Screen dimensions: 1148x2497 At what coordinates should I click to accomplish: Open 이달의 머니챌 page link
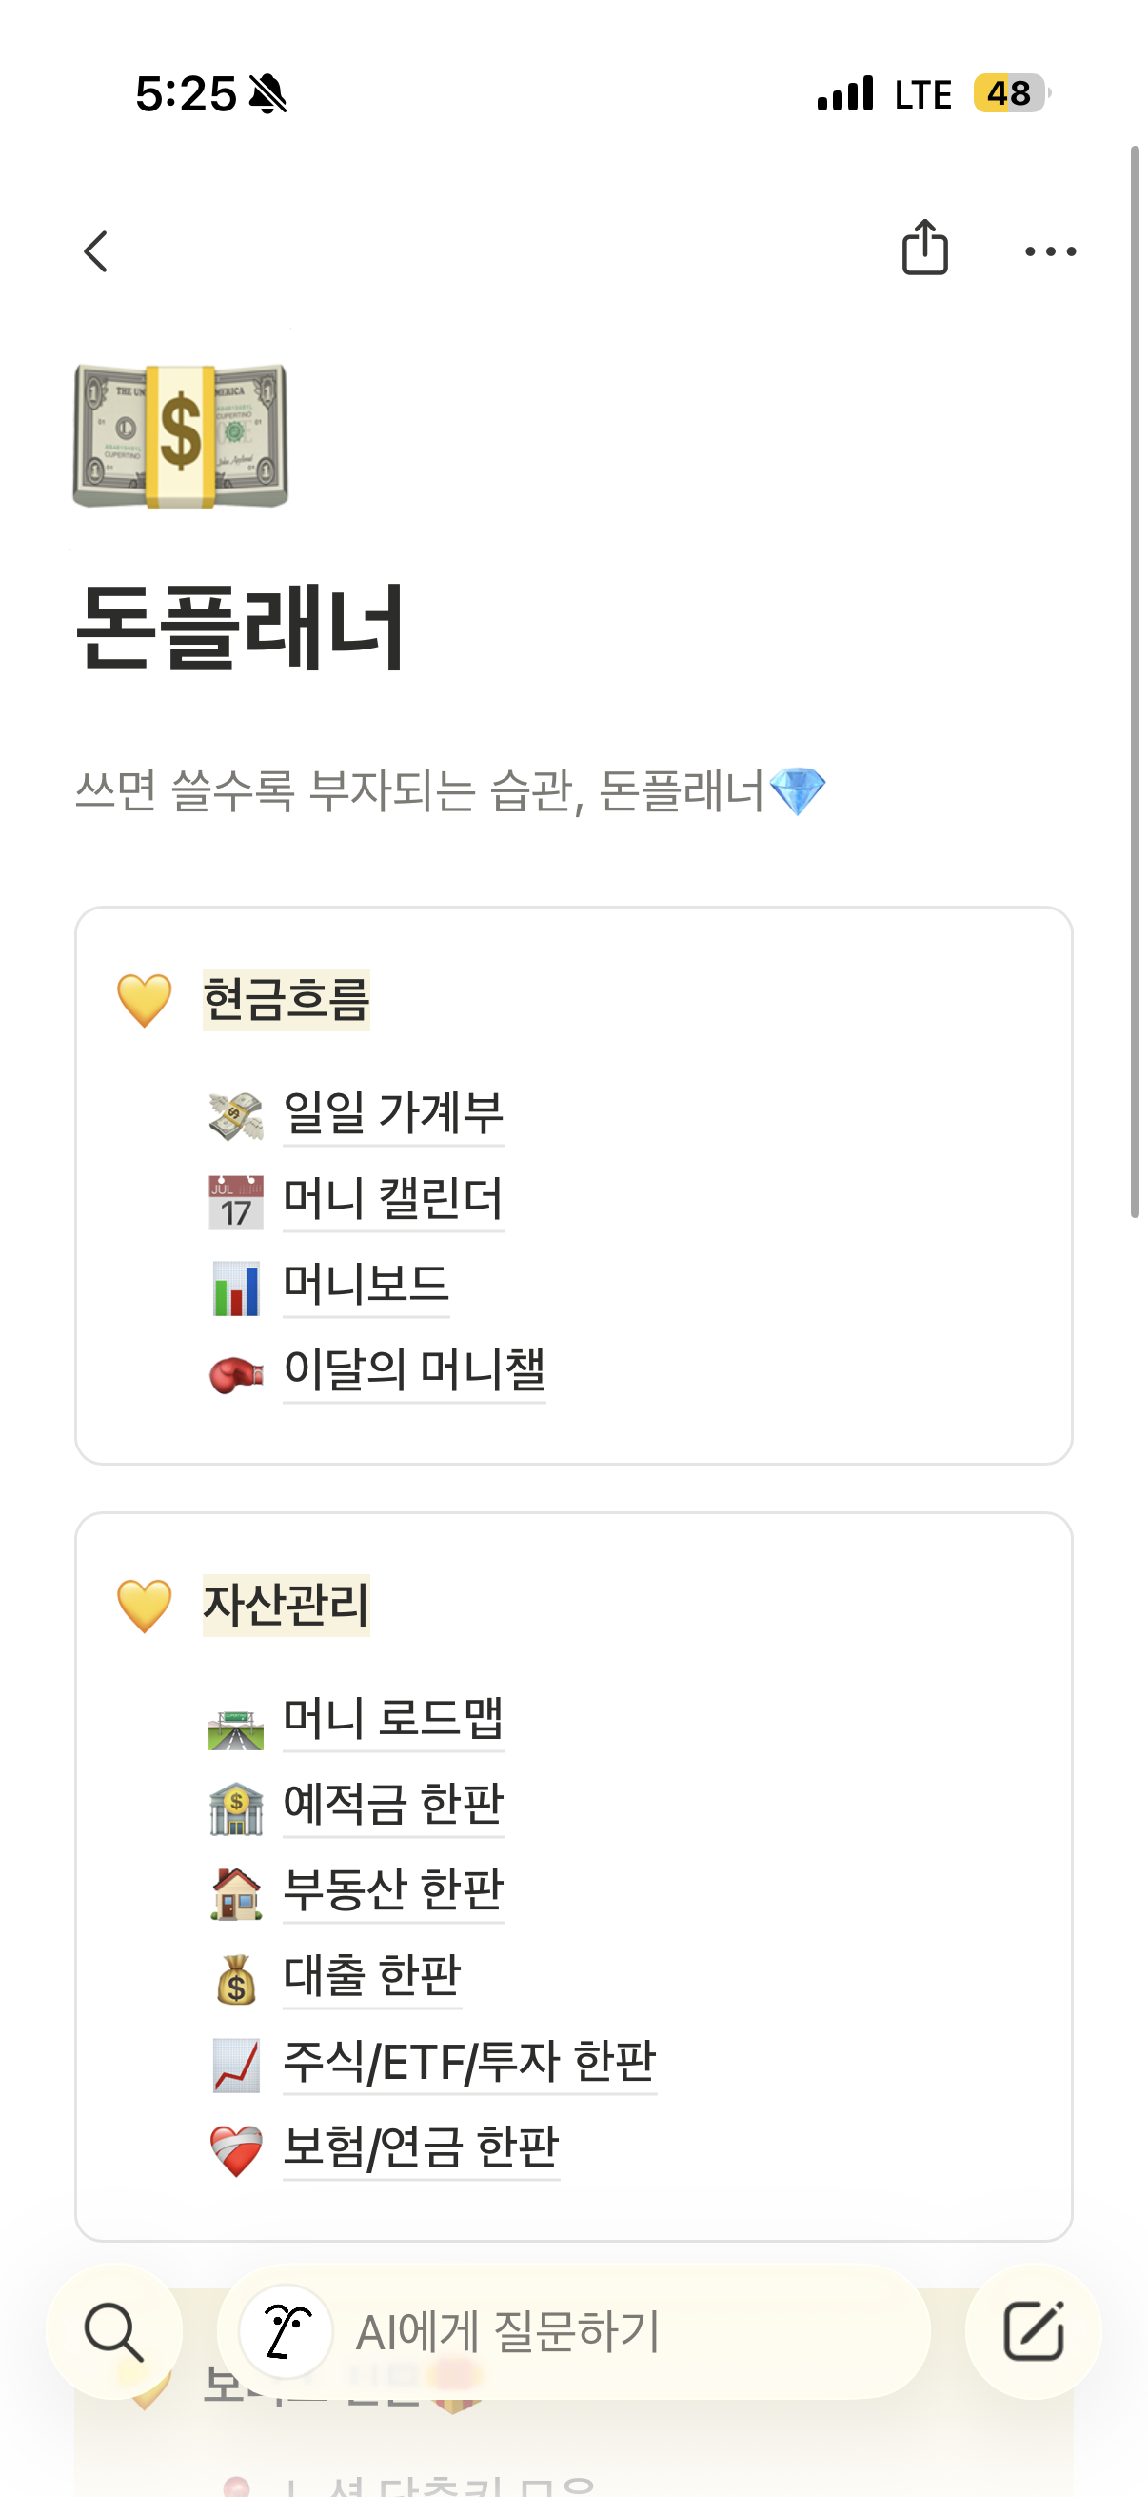tap(414, 1370)
